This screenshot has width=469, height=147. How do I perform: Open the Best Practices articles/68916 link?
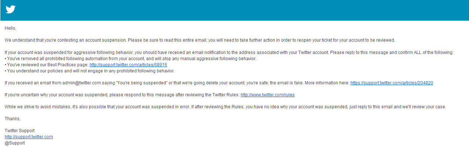(x=128, y=65)
